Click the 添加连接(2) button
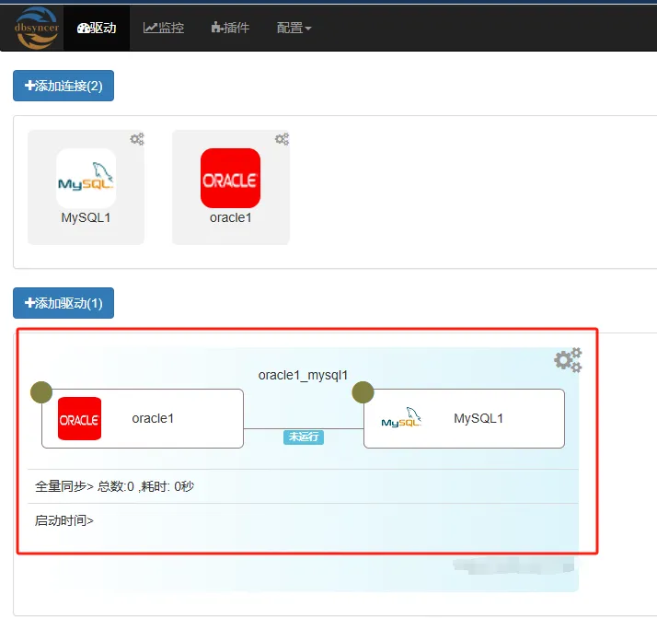 (63, 86)
